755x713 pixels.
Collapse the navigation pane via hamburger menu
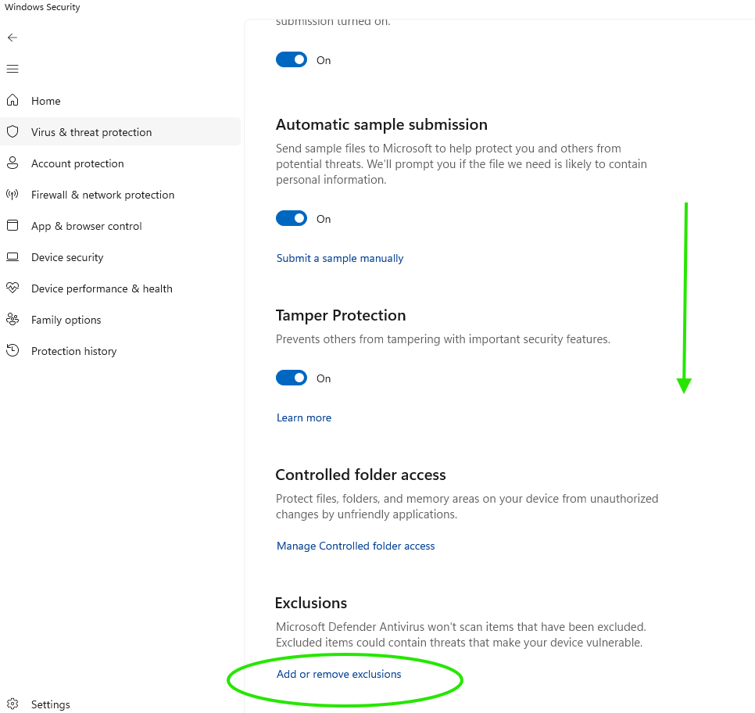13,69
